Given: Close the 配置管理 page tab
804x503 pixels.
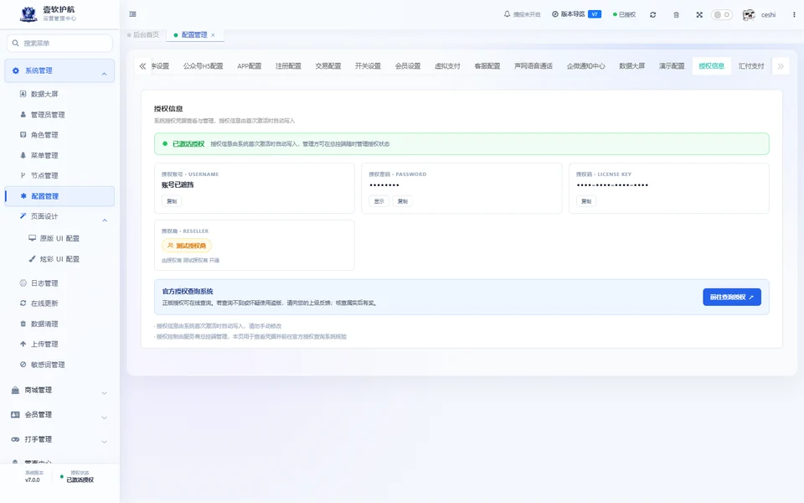Looking at the screenshot, I should [x=214, y=35].
